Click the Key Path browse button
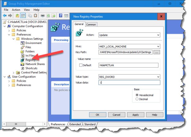This screenshot has height=137, width=191. (x=157, y=52)
